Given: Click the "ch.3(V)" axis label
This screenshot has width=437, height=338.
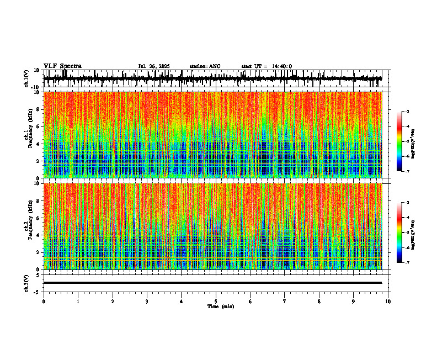Looking at the screenshot, I should tap(26, 283).
